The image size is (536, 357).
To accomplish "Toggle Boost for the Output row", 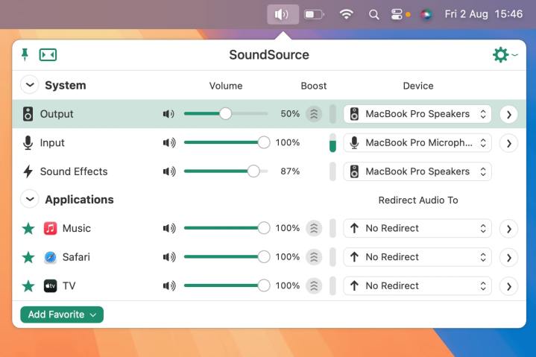I will 314,114.
